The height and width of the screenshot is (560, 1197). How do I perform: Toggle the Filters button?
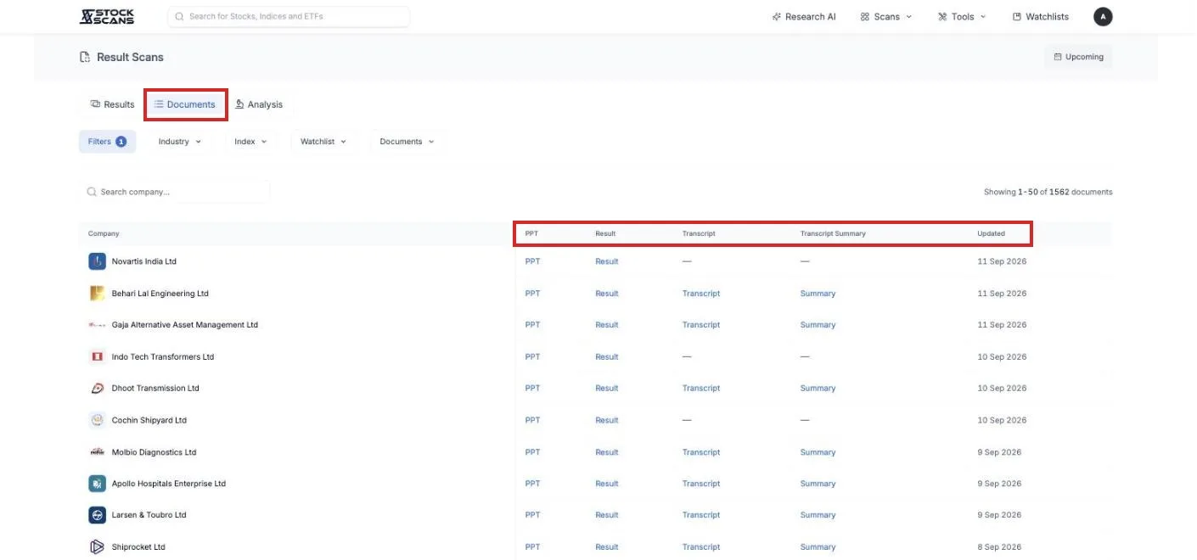click(107, 142)
